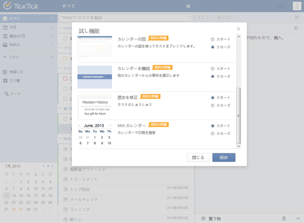Click the Revision History thumbnail
The width and height of the screenshot is (304, 223).
click(x=95, y=106)
